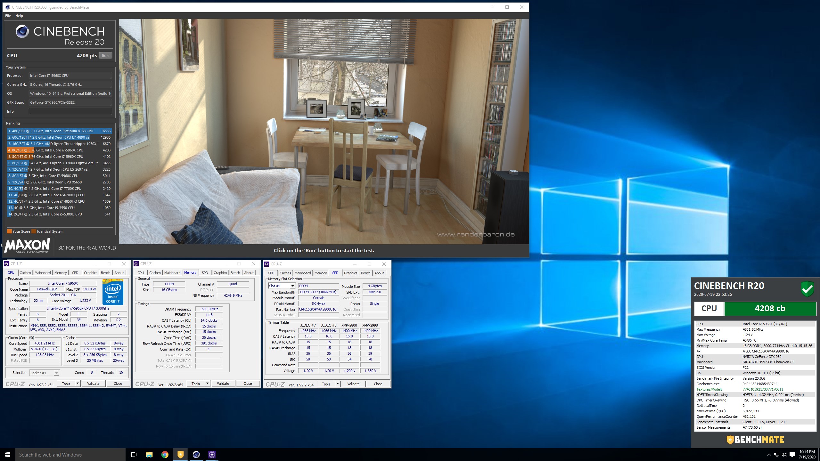Screen dimensions: 820x461
Task: Click the taskbar clock showing 10:54 PM
Action: (807, 455)
